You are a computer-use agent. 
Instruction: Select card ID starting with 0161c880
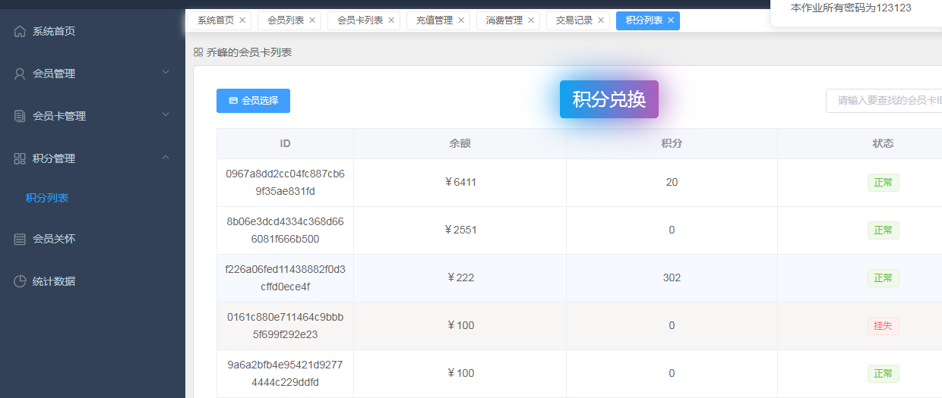[285, 326]
